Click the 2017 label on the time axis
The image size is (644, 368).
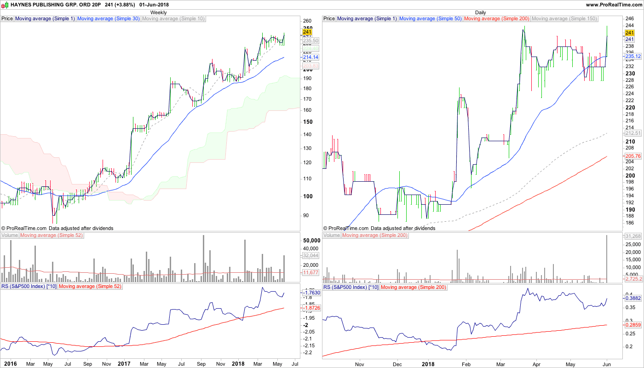coord(124,364)
